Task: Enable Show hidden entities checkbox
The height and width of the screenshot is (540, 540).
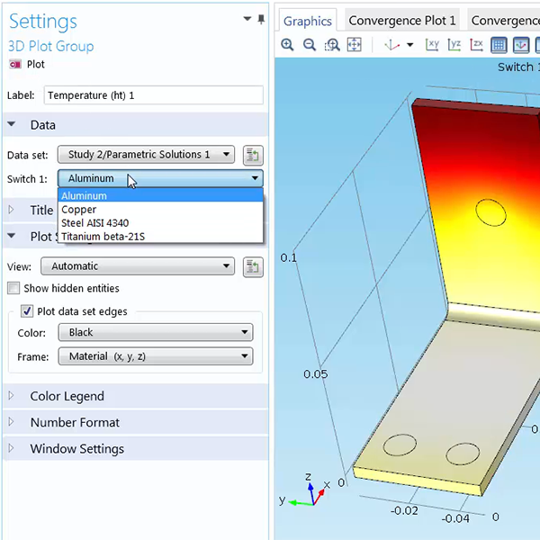Action: [13, 289]
